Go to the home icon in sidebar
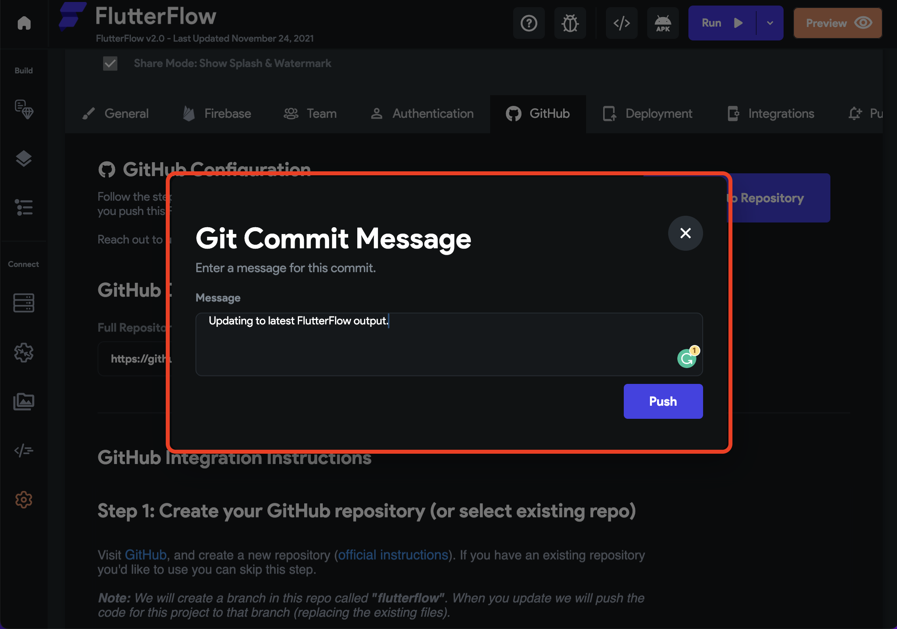The image size is (897, 629). coord(24,23)
